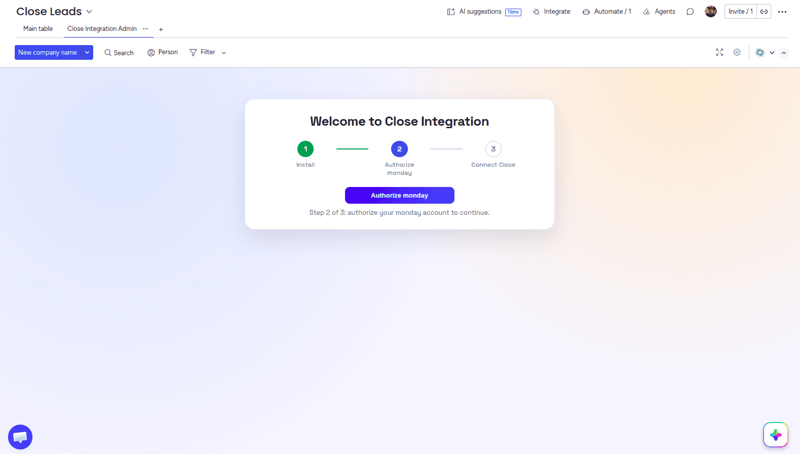Screen dimensions: 800x454
Task: Click New company name button
Action: pyautogui.click(x=48, y=53)
